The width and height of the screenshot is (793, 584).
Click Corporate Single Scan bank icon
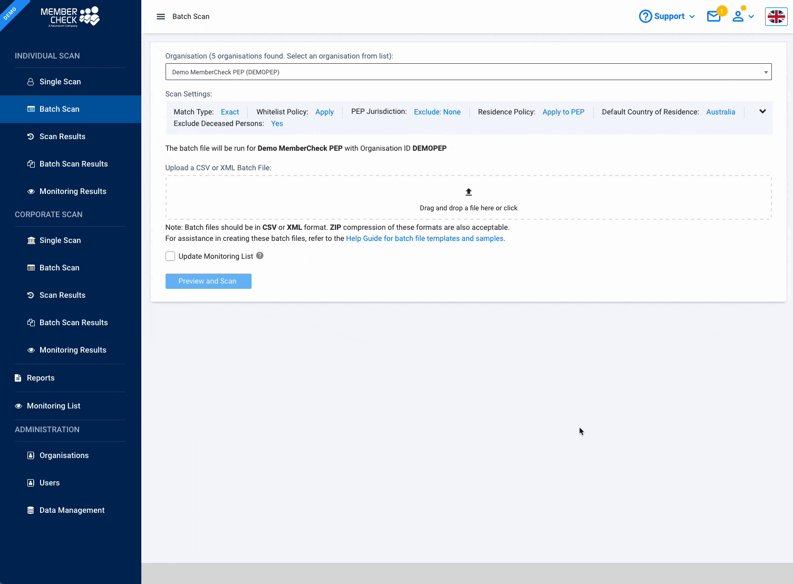tap(31, 240)
